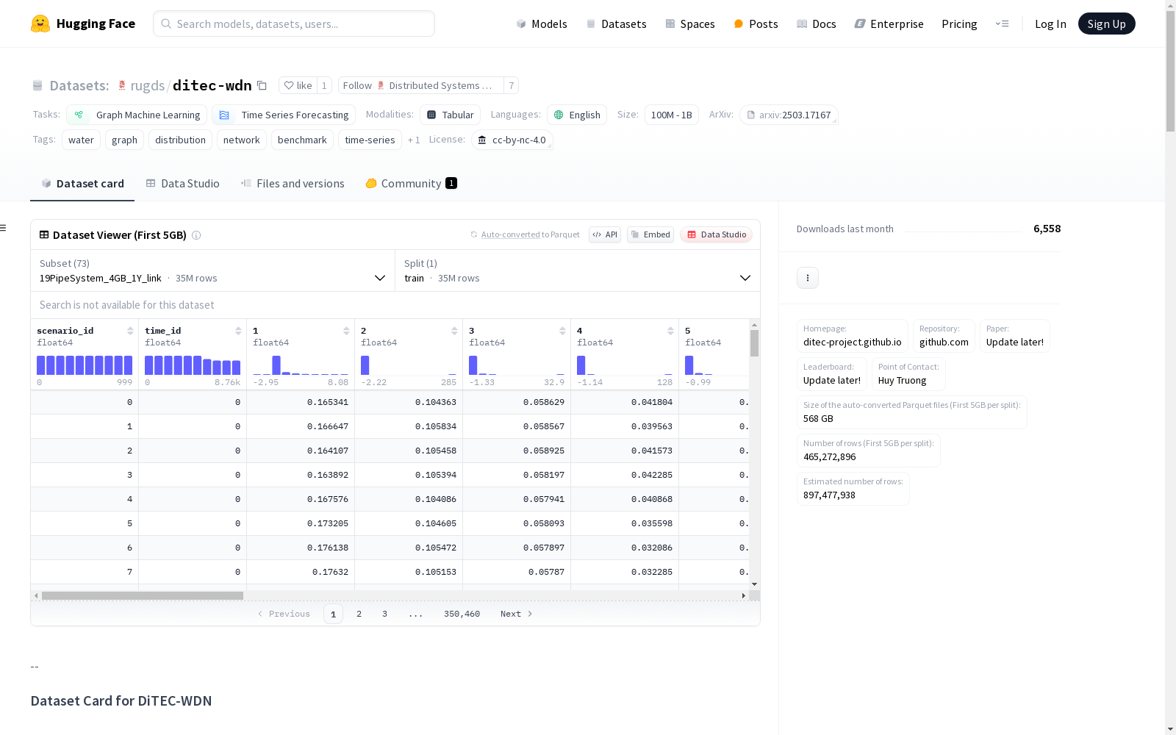Viewport: 1176px width, 735px height.
Task: Open the Models page
Action: pyautogui.click(x=542, y=24)
